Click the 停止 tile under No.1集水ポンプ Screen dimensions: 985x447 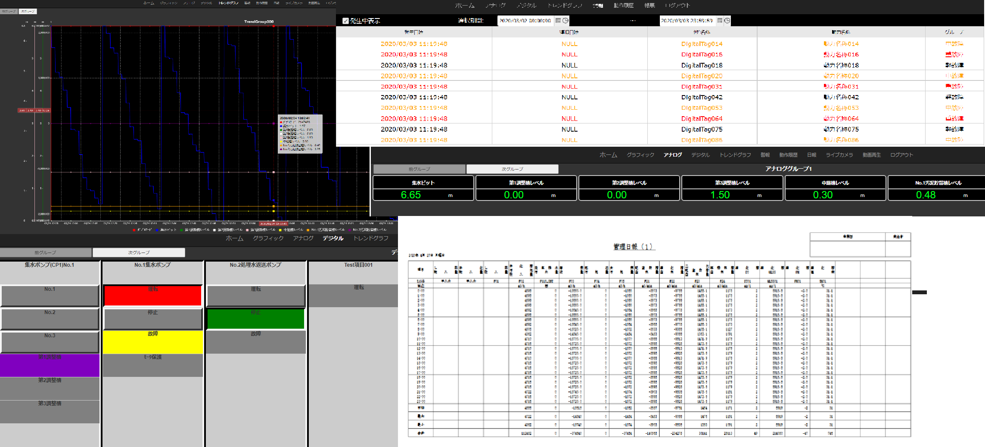coord(152,319)
